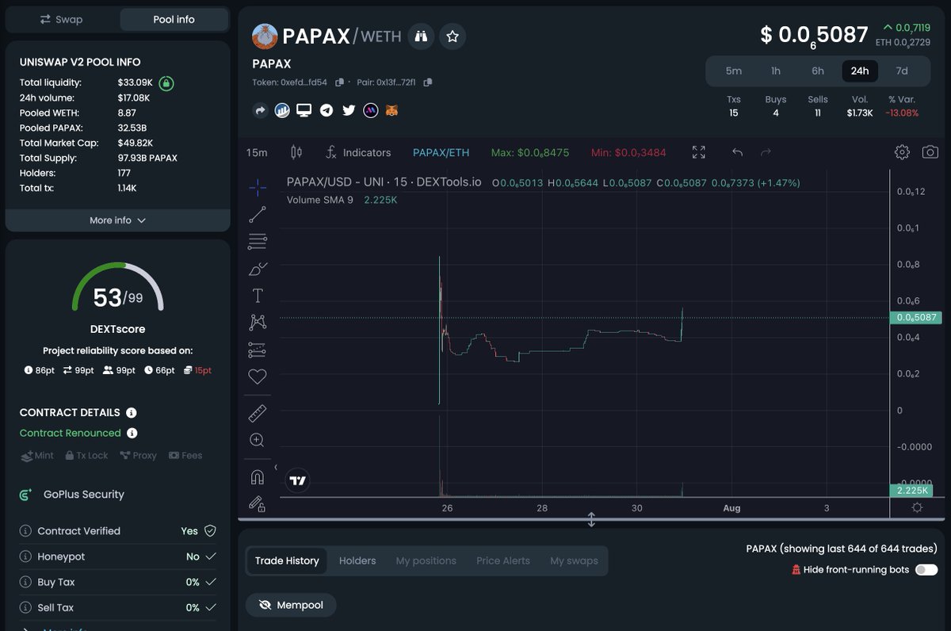Show info for CONTRACT DETAILS
The height and width of the screenshot is (631, 951).
(132, 413)
